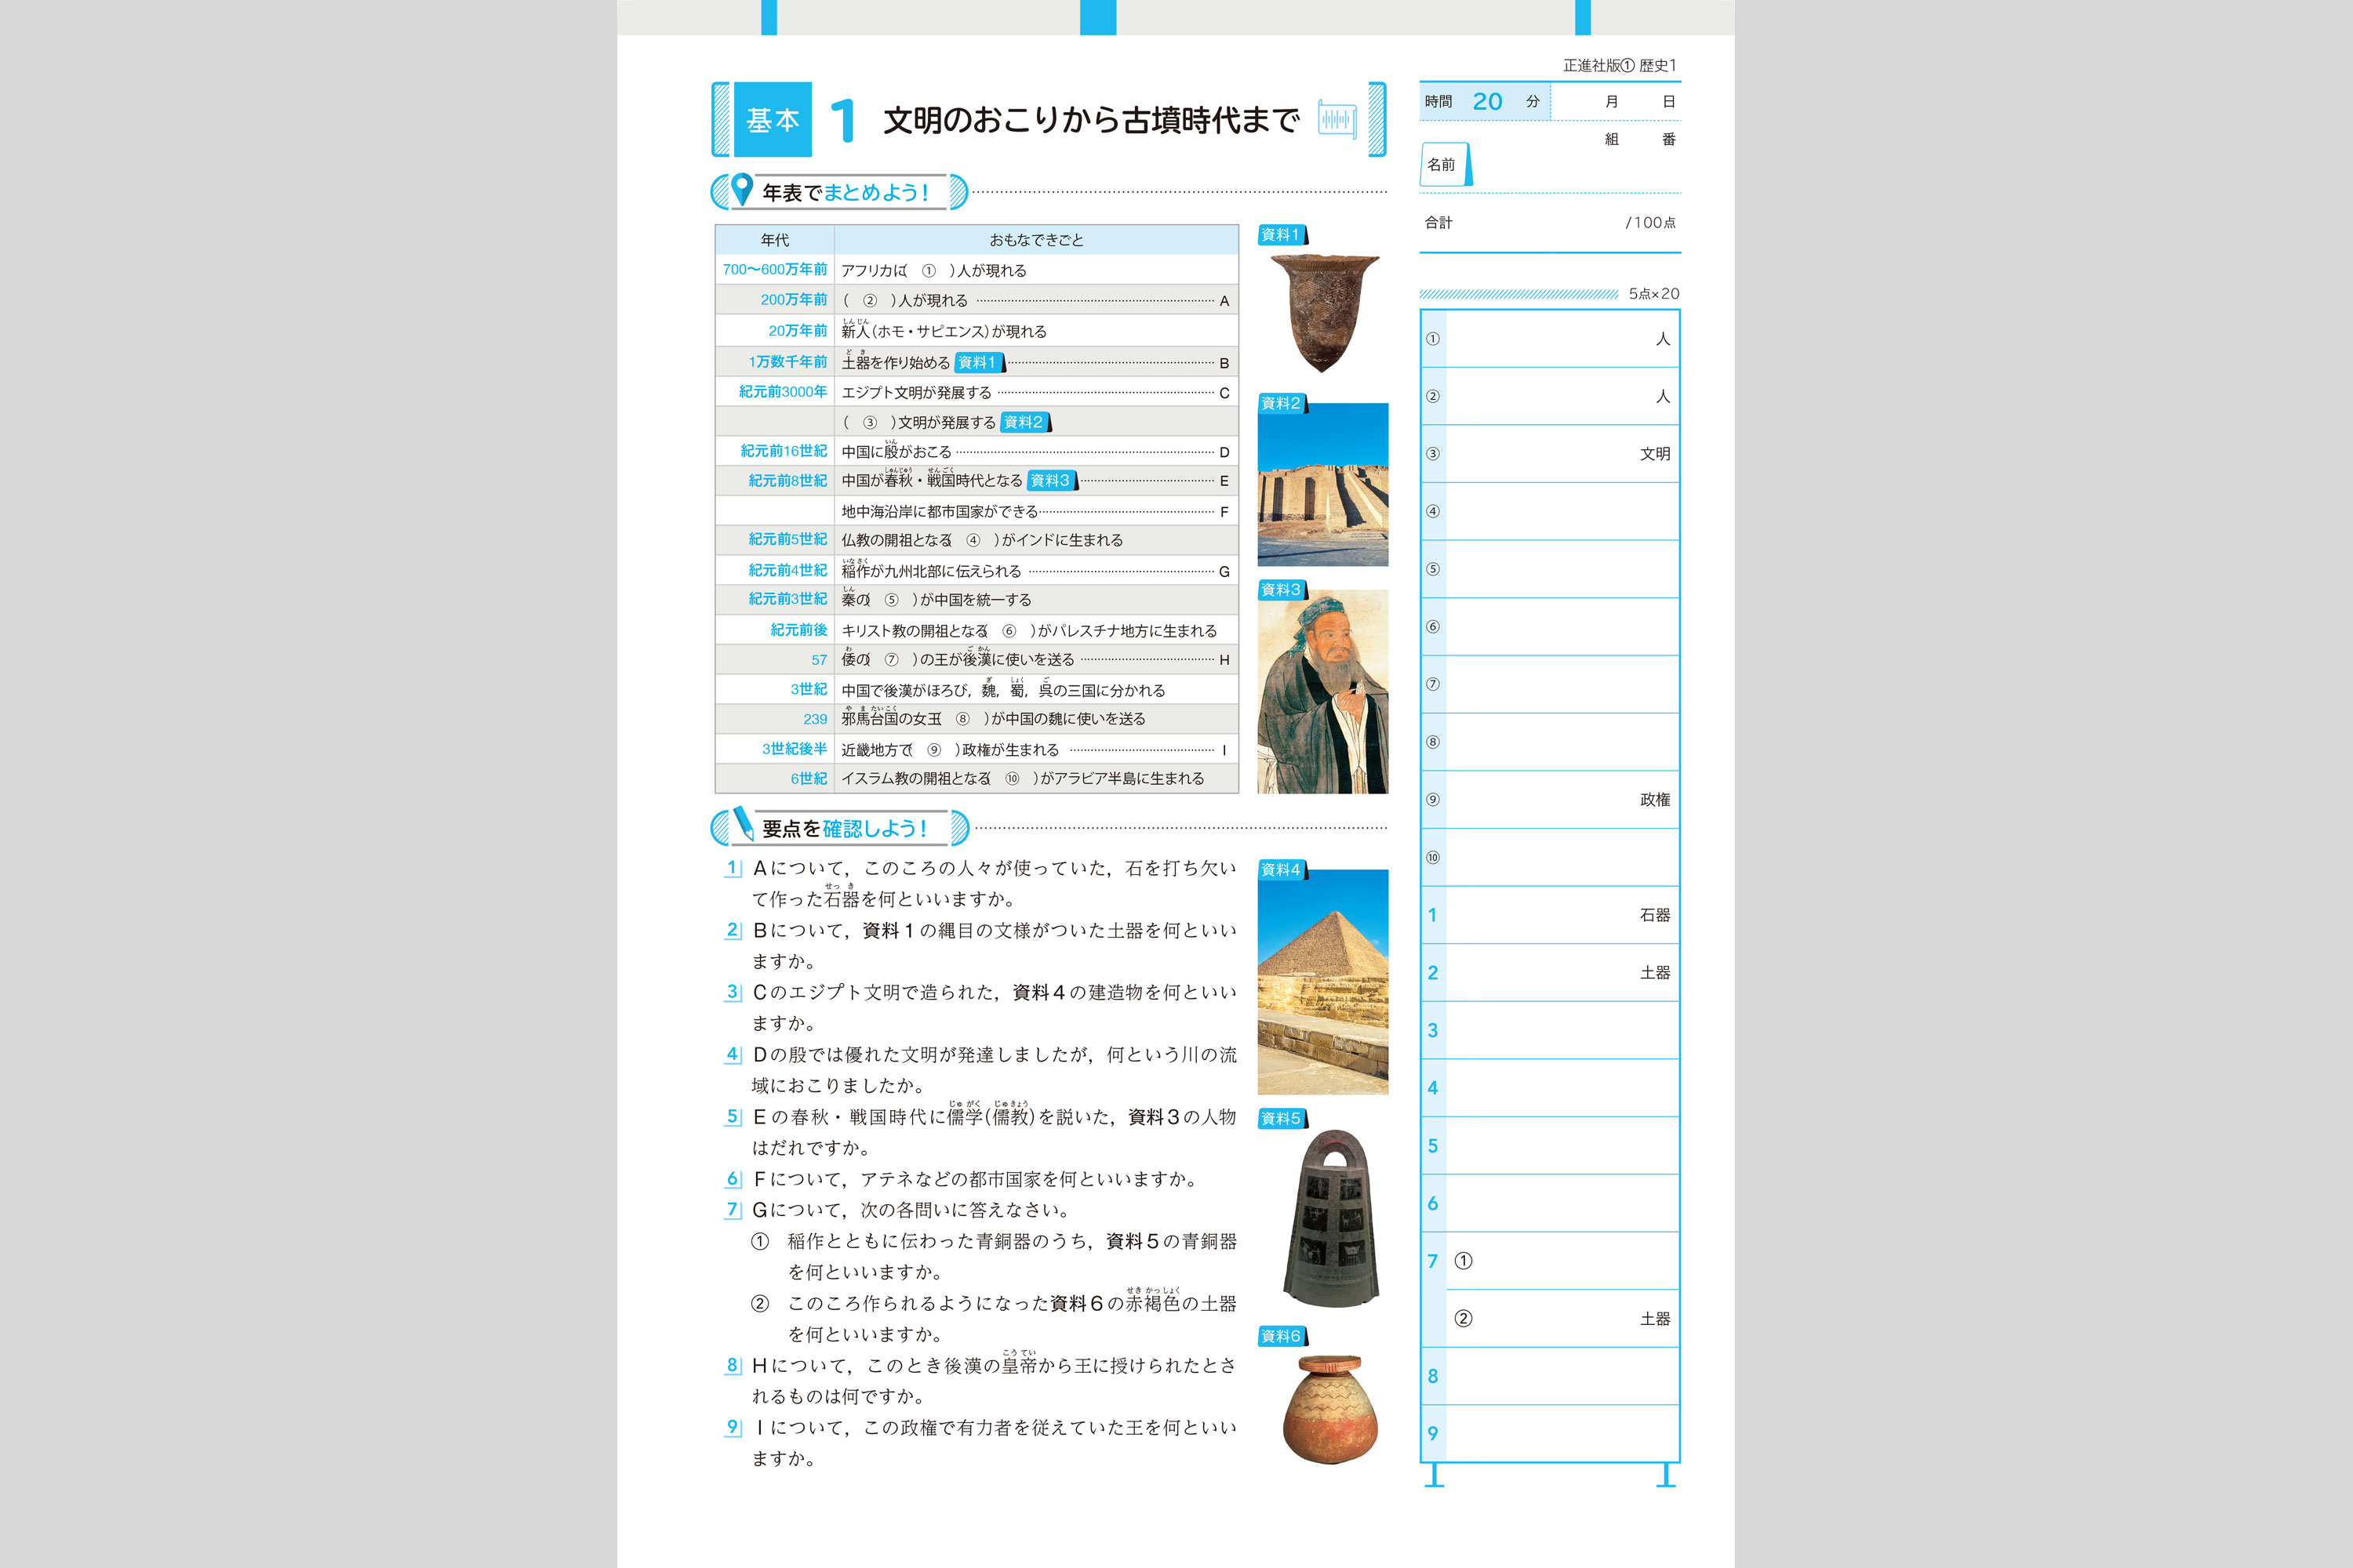Viewport: 2353px width, 1568px height.
Task: Click blank answer box 4 in the lower group
Action: [x=1562, y=1088]
